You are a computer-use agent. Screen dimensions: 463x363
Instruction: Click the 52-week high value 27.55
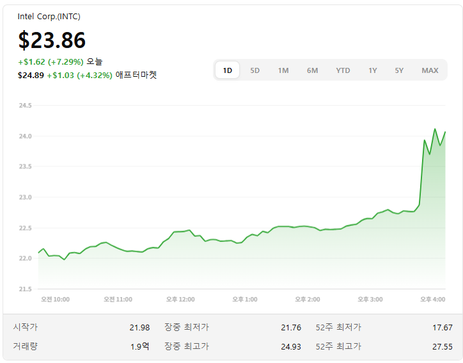pos(443,346)
